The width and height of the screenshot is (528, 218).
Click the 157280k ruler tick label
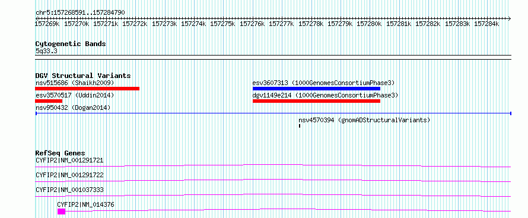[370, 24]
